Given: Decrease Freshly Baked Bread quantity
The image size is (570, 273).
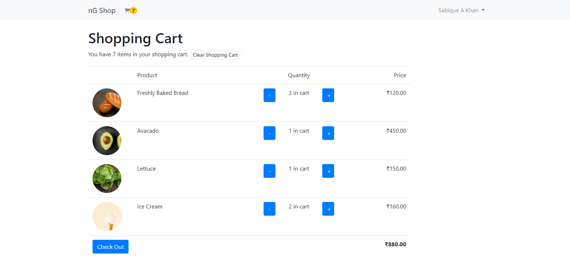Looking at the screenshot, I should point(269,95).
